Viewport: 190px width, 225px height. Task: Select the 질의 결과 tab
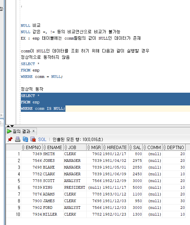point(21,131)
